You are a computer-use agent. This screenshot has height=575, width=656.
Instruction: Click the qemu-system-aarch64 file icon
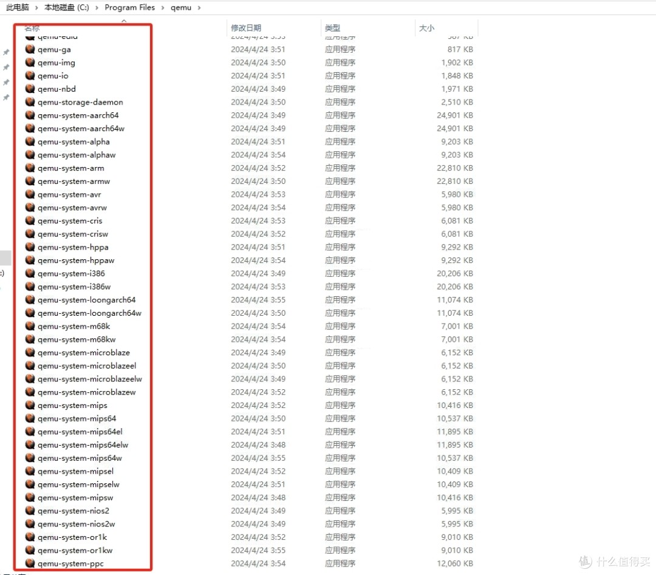(x=30, y=115)
